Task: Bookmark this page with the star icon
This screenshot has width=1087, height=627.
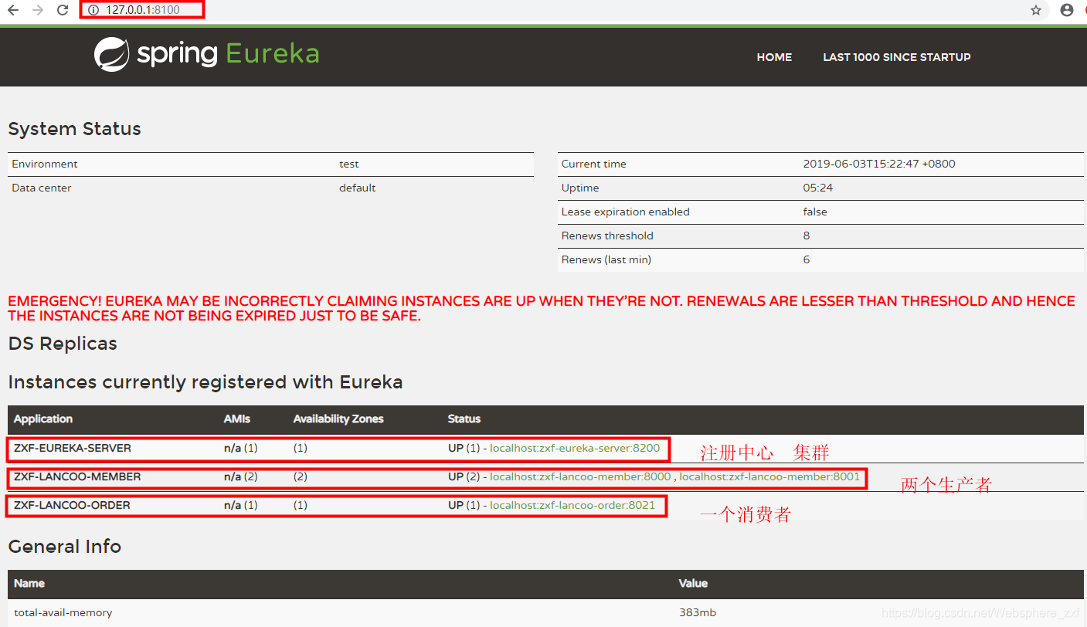Action: pos(1036,10)
